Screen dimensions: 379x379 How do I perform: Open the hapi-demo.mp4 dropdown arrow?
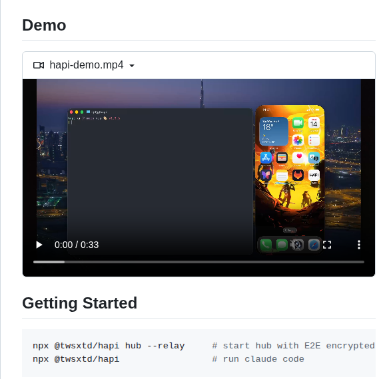click(x=132, y=66)
